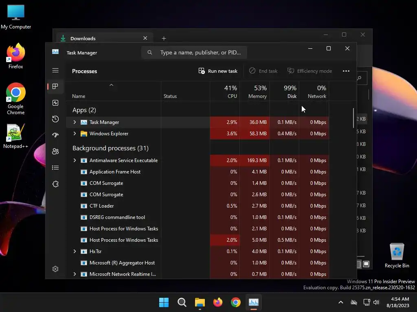This screenshot has width=417, height=312.
Task: Open Task Manager hamburger navigation menu
Action: point(55,70)
